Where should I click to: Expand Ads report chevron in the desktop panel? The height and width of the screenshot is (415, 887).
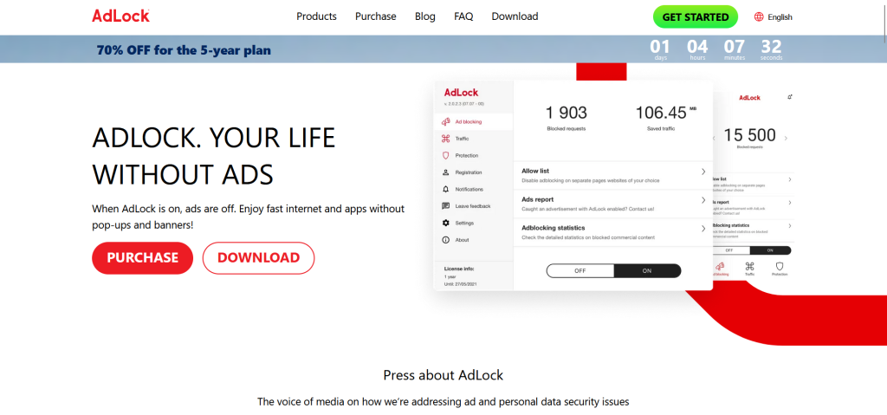point(703,200)
